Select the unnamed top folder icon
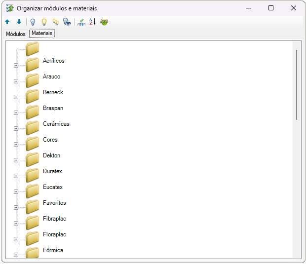The height and width of the screenshot is (264, 306). point(33,49)
